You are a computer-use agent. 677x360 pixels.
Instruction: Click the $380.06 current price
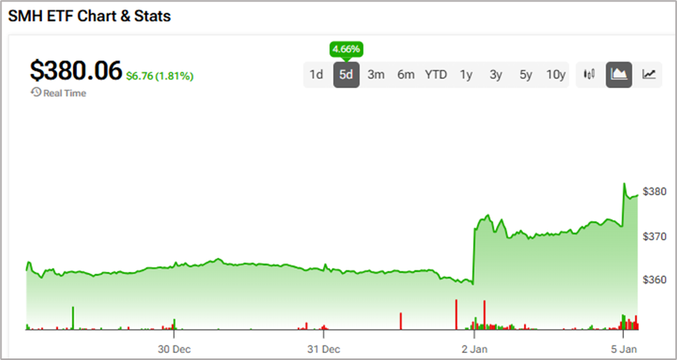(x=75, y=72)
